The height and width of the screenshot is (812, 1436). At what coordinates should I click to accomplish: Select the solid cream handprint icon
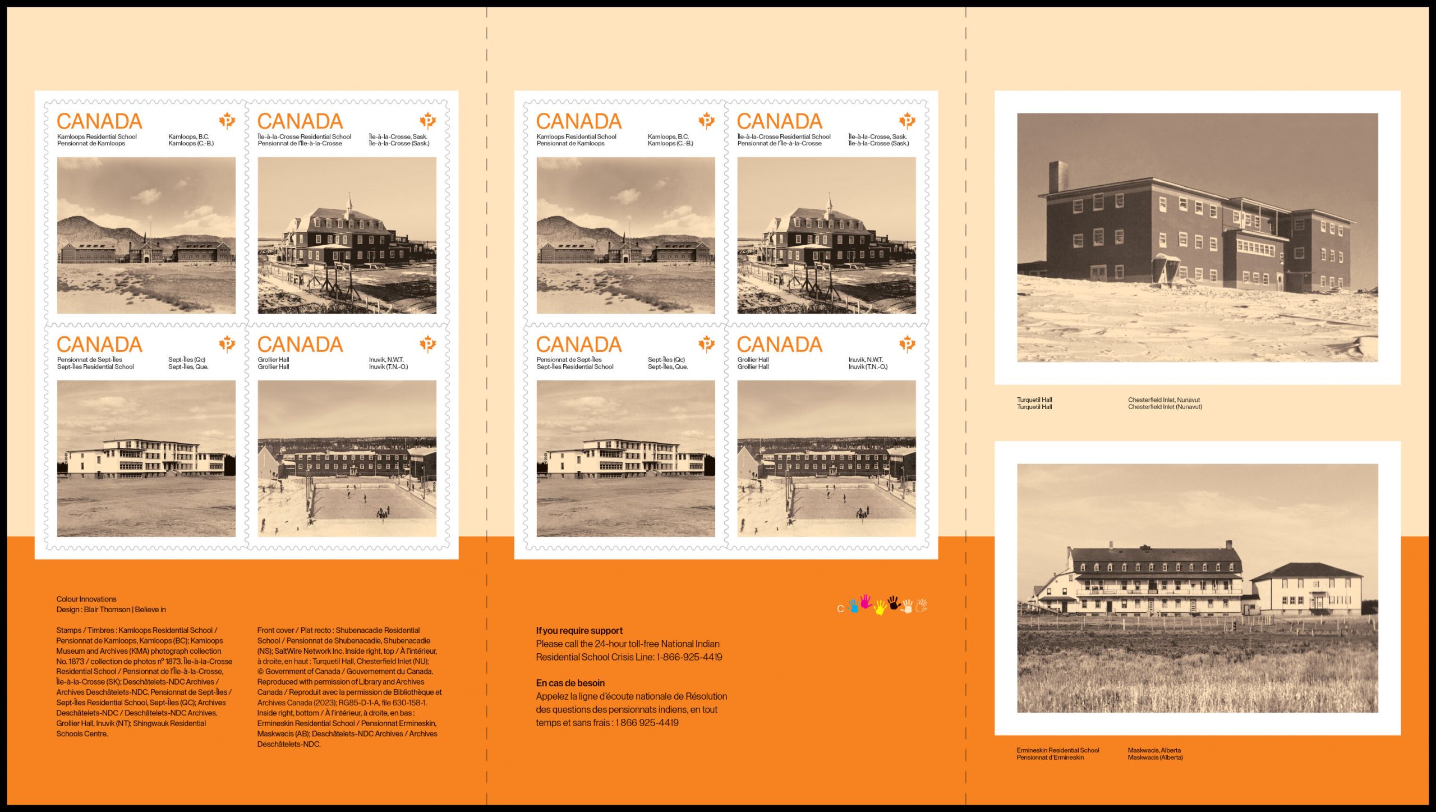(907, 607)
